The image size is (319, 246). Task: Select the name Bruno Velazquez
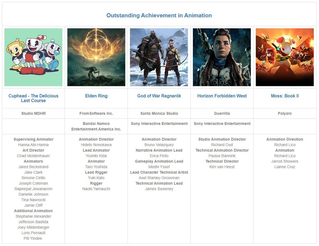tap(159, 145)
